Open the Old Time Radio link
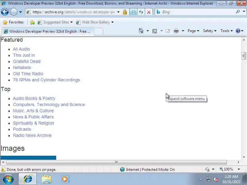This screenshot has width=247, height=185. pyautogui.click(x=28, y=74)
